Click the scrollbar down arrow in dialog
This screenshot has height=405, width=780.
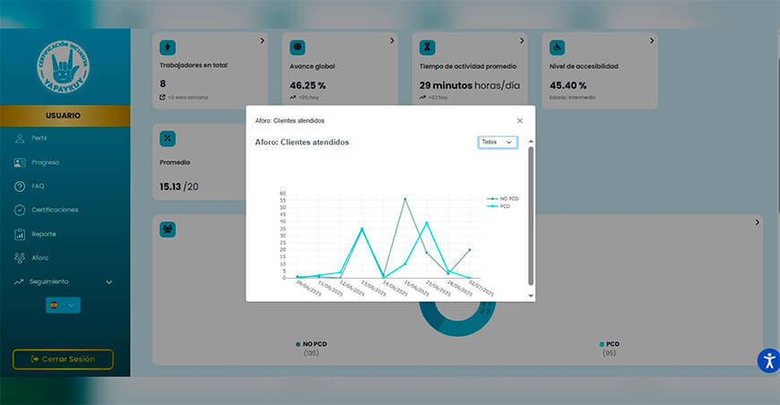pos(531,296)
